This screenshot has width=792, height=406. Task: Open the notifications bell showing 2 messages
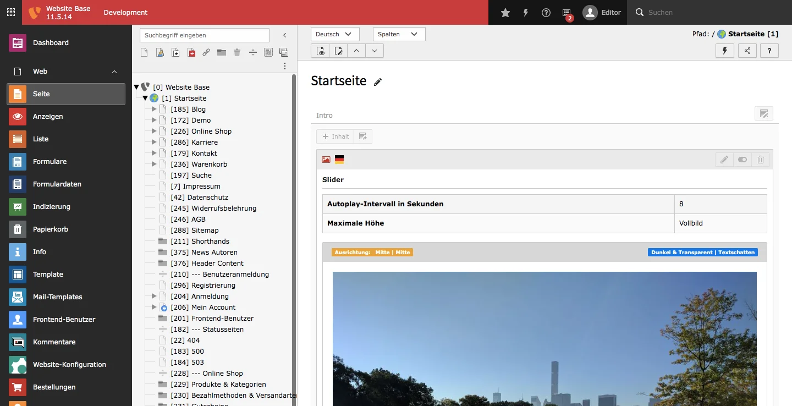coord(566,12)
